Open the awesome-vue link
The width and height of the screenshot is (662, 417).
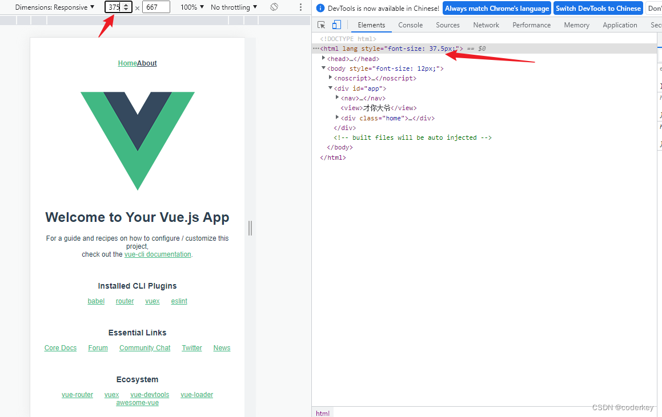click(x=137, y=403)
